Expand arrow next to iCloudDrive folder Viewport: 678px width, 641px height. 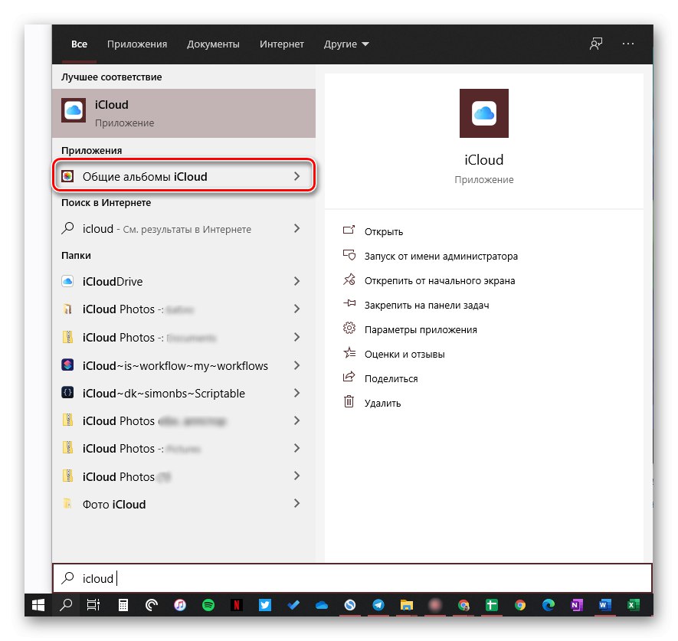pyautogui.click(x=297, y=282)
